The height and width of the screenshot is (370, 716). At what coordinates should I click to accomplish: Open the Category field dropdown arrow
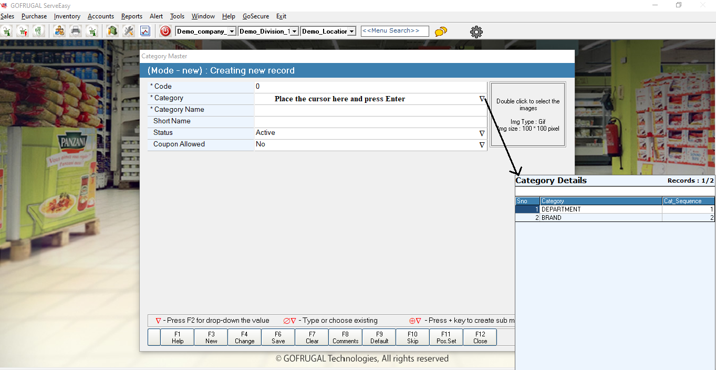point(482,99)
